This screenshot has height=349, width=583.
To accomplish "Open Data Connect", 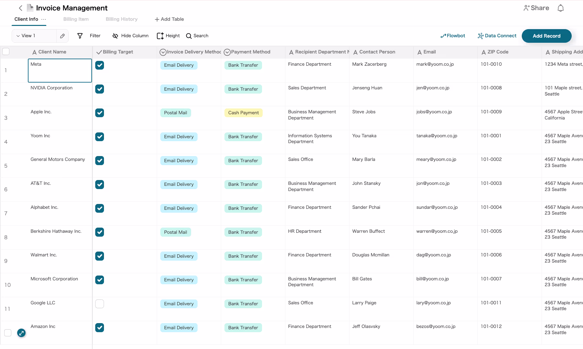I will click(497, 36).
